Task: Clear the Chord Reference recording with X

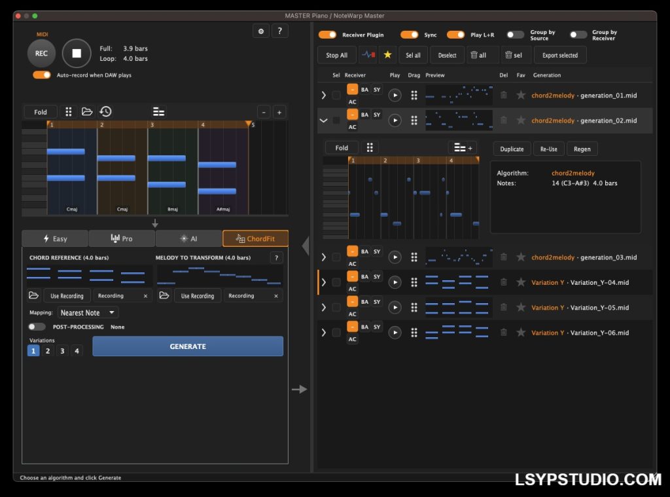Action: (x=145, y=296)
